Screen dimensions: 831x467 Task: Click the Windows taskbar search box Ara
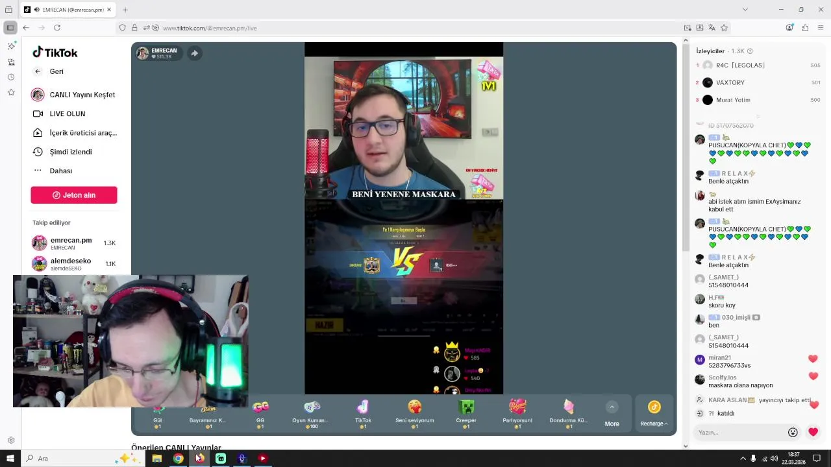[82, 459]
